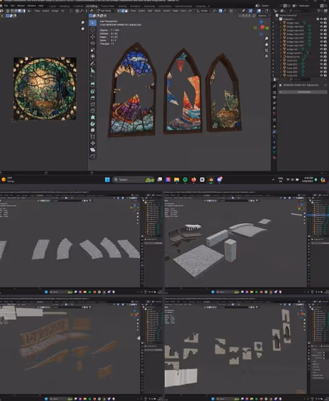This screenshot has width=329, height=401.
Task: Open the Edit Mode dropdown
Action: pyautogui.click(x=103, y=11)
